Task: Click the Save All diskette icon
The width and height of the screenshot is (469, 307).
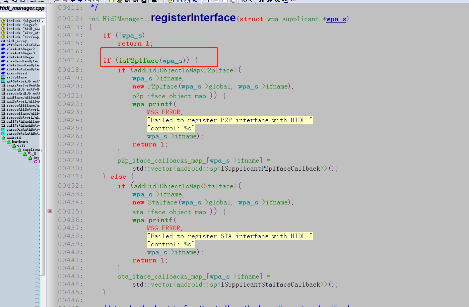Action: coord(143,2)
